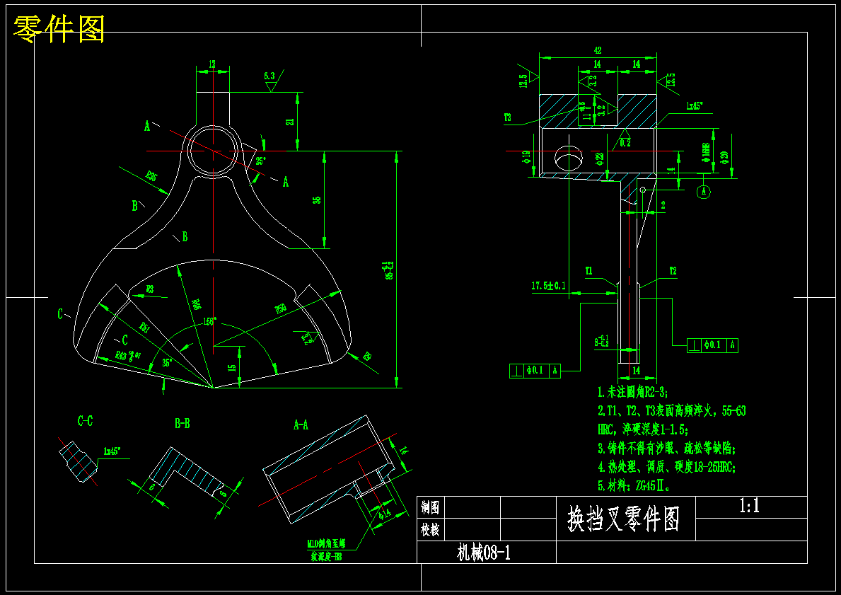Select note 1 未注圆角R2-3
The width and height of the screenshot is (841, 595).
633,392
